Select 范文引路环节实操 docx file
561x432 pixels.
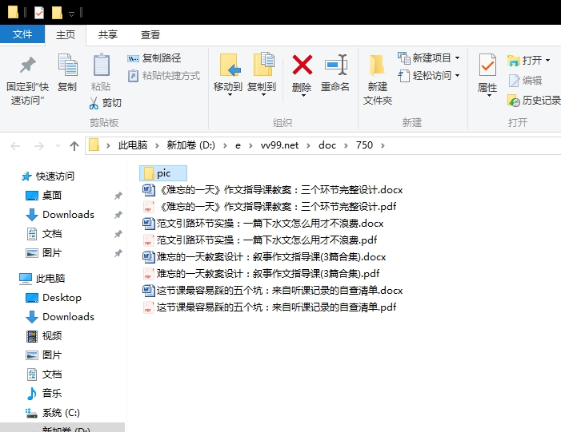(263, 224)
